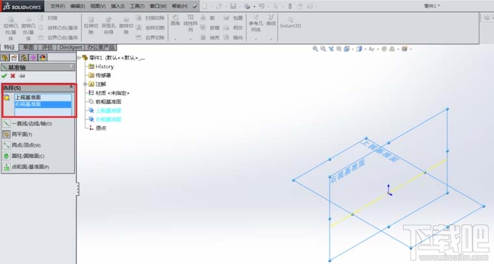Confirm the 基准轴 with green checkmark
Image resolution: width=494 pixels, height=264 pixels.
pyautogui.click(x=4, y=76)
